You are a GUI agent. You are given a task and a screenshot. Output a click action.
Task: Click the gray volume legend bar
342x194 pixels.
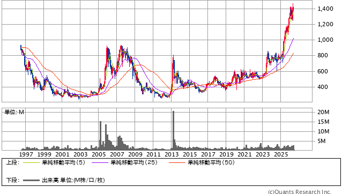point(31,180)
